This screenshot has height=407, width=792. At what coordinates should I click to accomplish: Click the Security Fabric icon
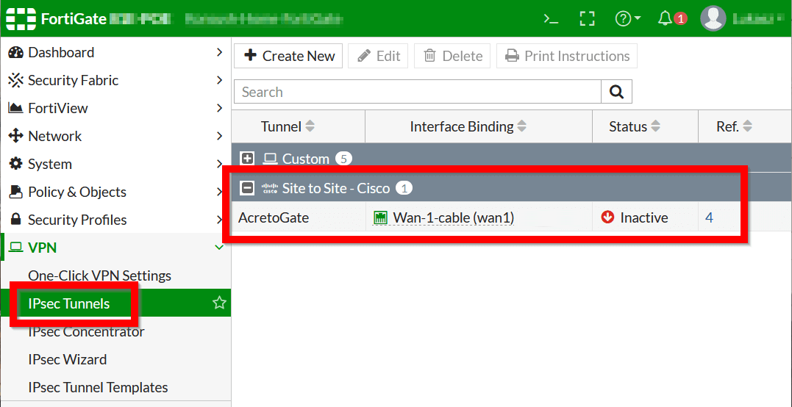(16, 80)
